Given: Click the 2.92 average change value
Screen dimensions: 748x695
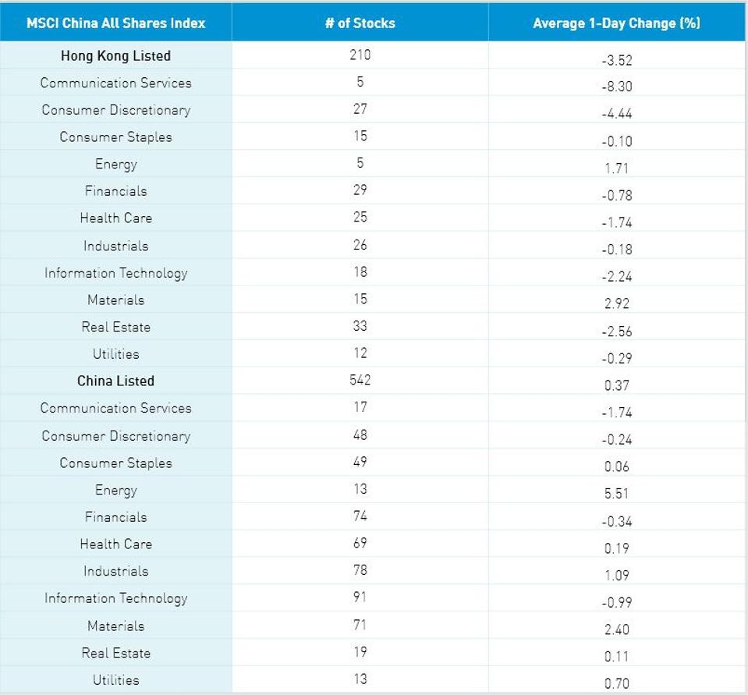Looking at the screenshot, I should 616,303.
